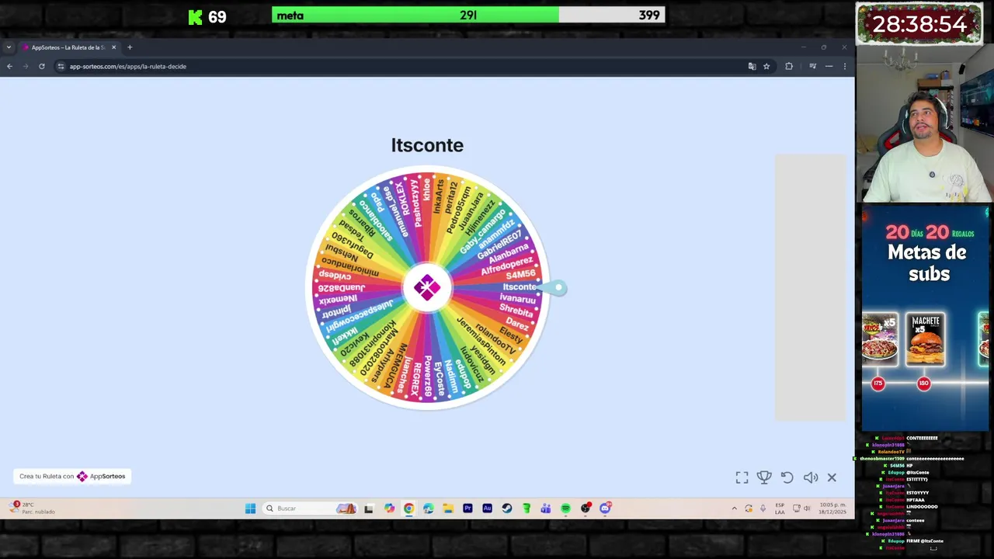Click the microphone tray icon
This screenshot has height=559, width=994.
[763, 509]
